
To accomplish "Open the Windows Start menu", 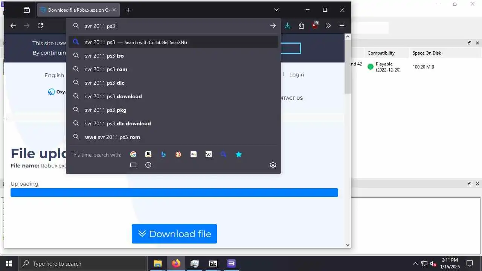I will [9, 263].
